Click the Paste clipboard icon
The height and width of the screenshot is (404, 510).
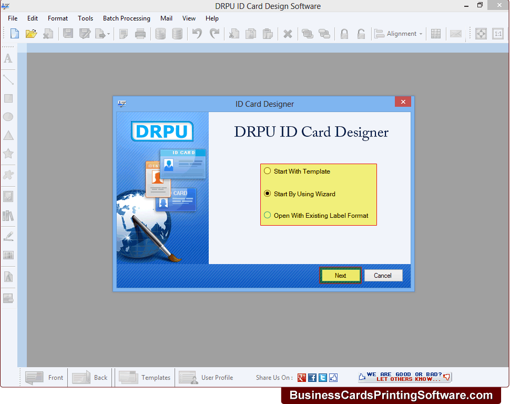click(268, 34)
